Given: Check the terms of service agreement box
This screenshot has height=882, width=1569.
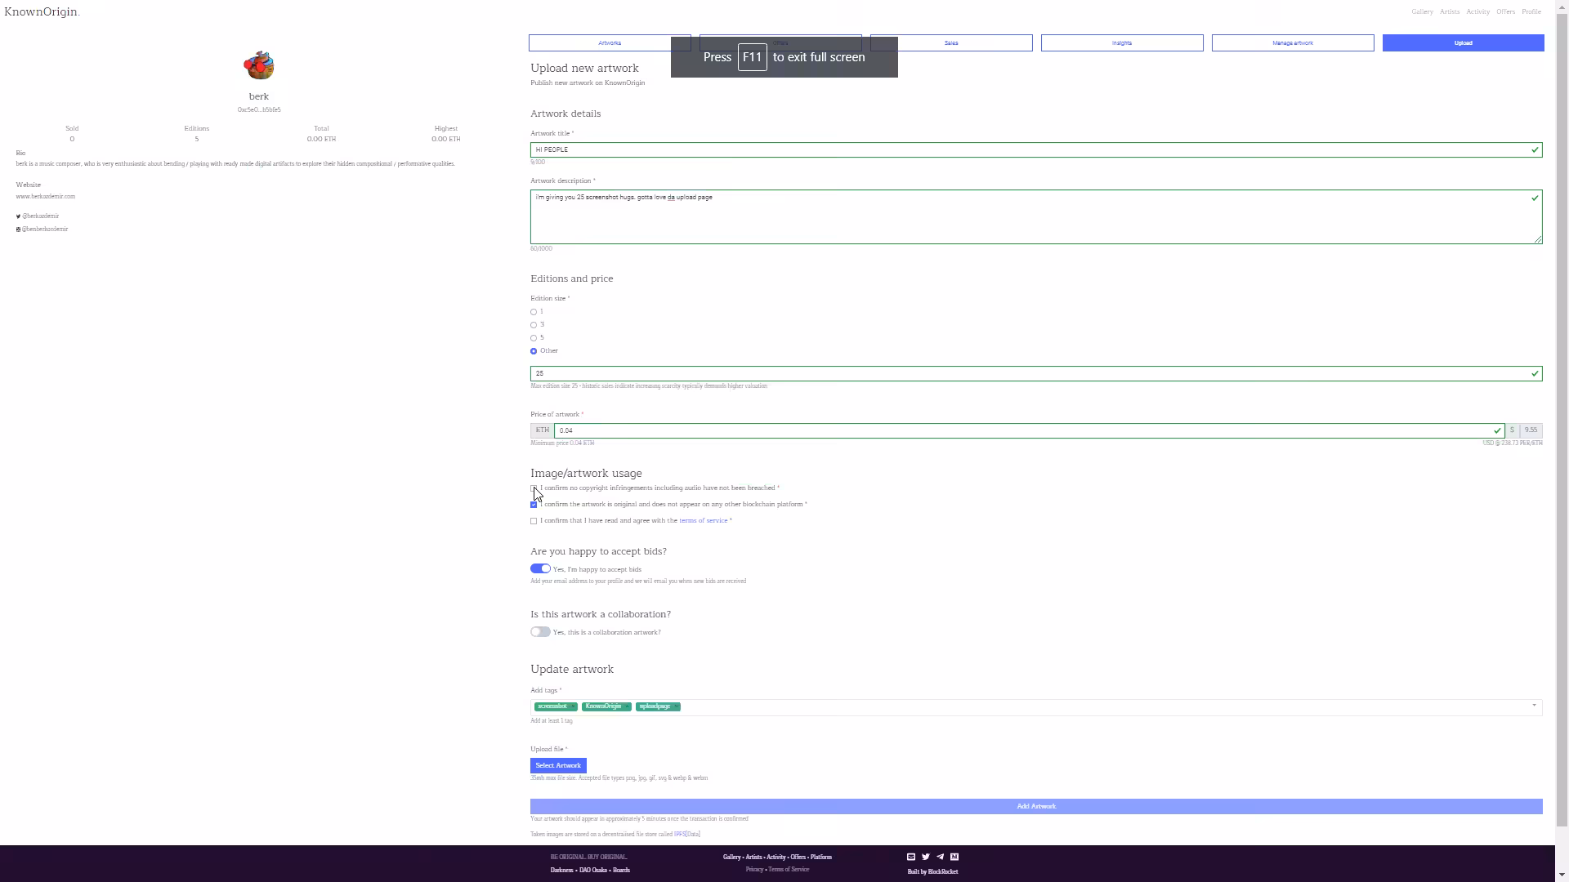Looking at the screenshot, I should (x=534, y=521).
